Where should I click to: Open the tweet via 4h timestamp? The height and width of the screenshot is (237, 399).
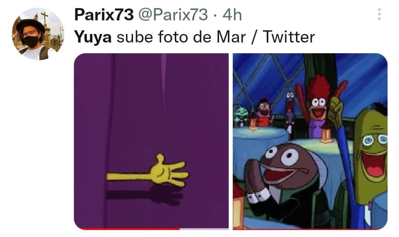(x=232, y=15)
